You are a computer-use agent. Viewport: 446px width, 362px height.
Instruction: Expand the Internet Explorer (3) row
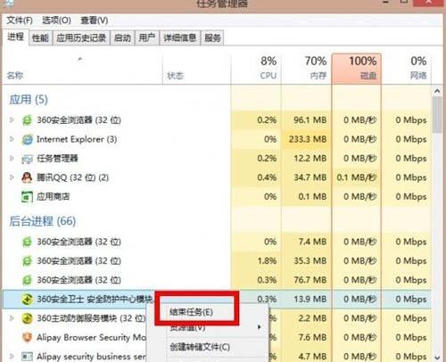12,139
